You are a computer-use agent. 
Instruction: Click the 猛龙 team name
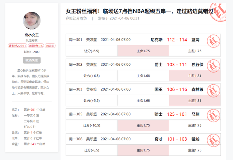(x=195, y=139)
